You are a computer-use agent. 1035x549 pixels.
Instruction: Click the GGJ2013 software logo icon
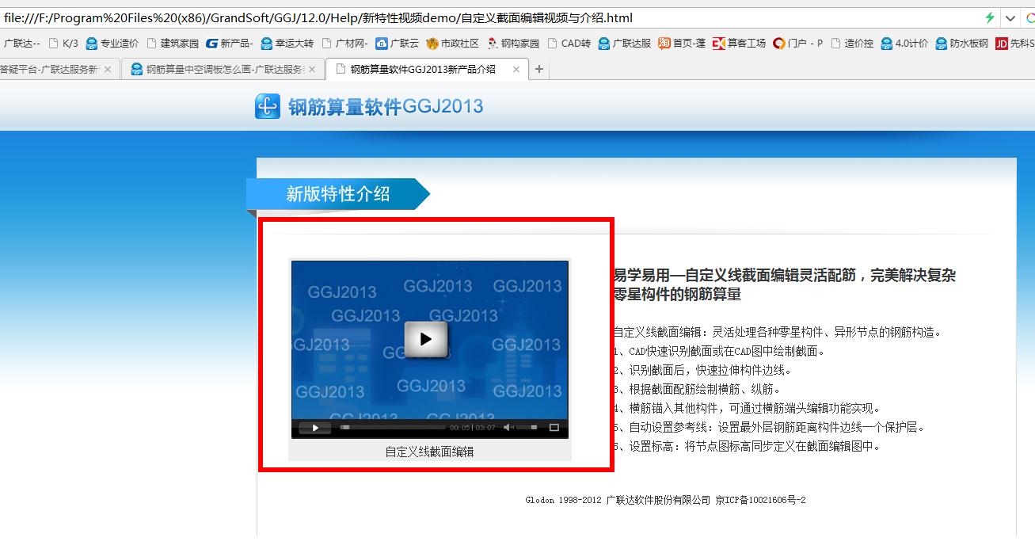[268, 106]
